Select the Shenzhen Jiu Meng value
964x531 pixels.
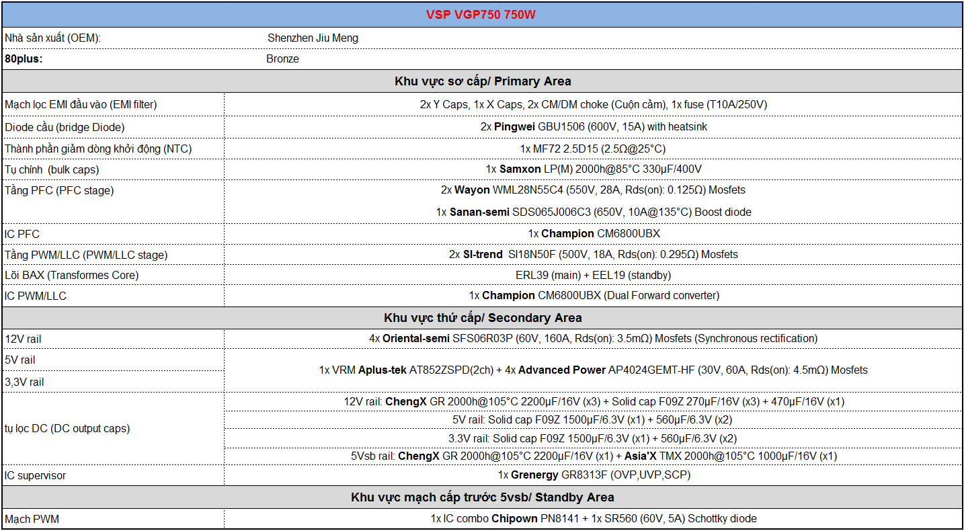pyautogui.click(x=313, y=38)
